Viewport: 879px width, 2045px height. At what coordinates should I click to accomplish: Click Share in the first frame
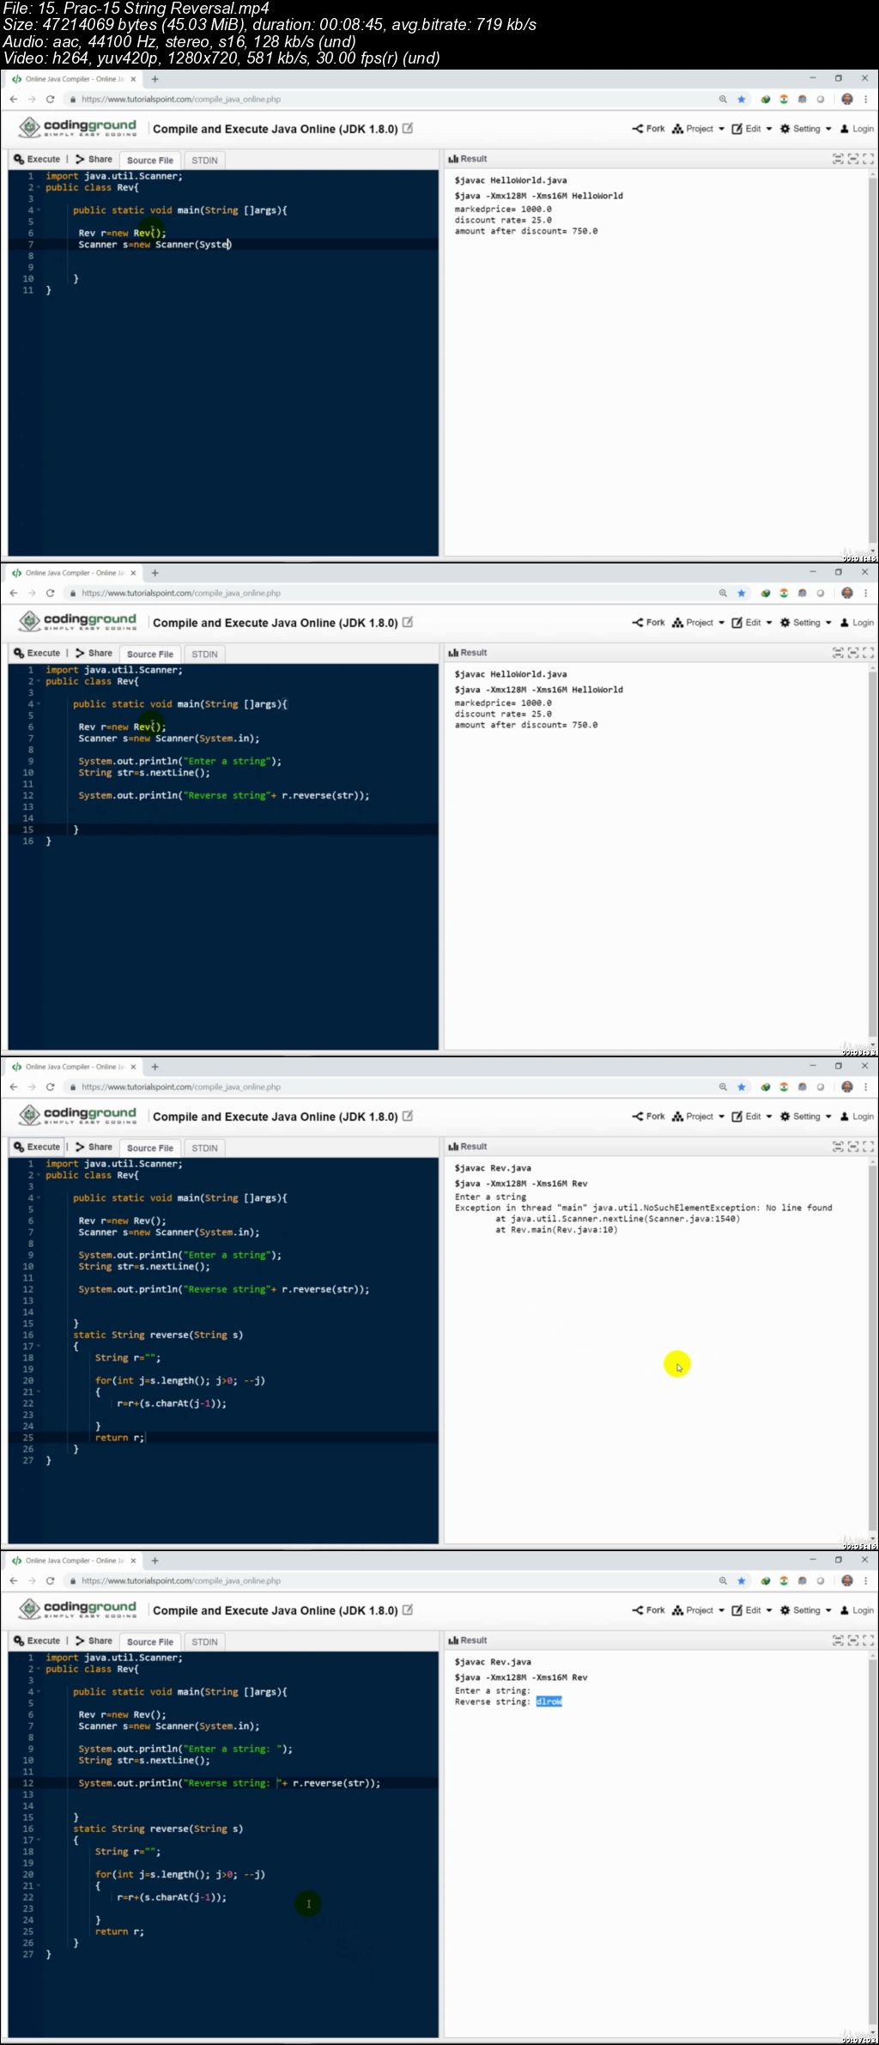pos(94,159)
